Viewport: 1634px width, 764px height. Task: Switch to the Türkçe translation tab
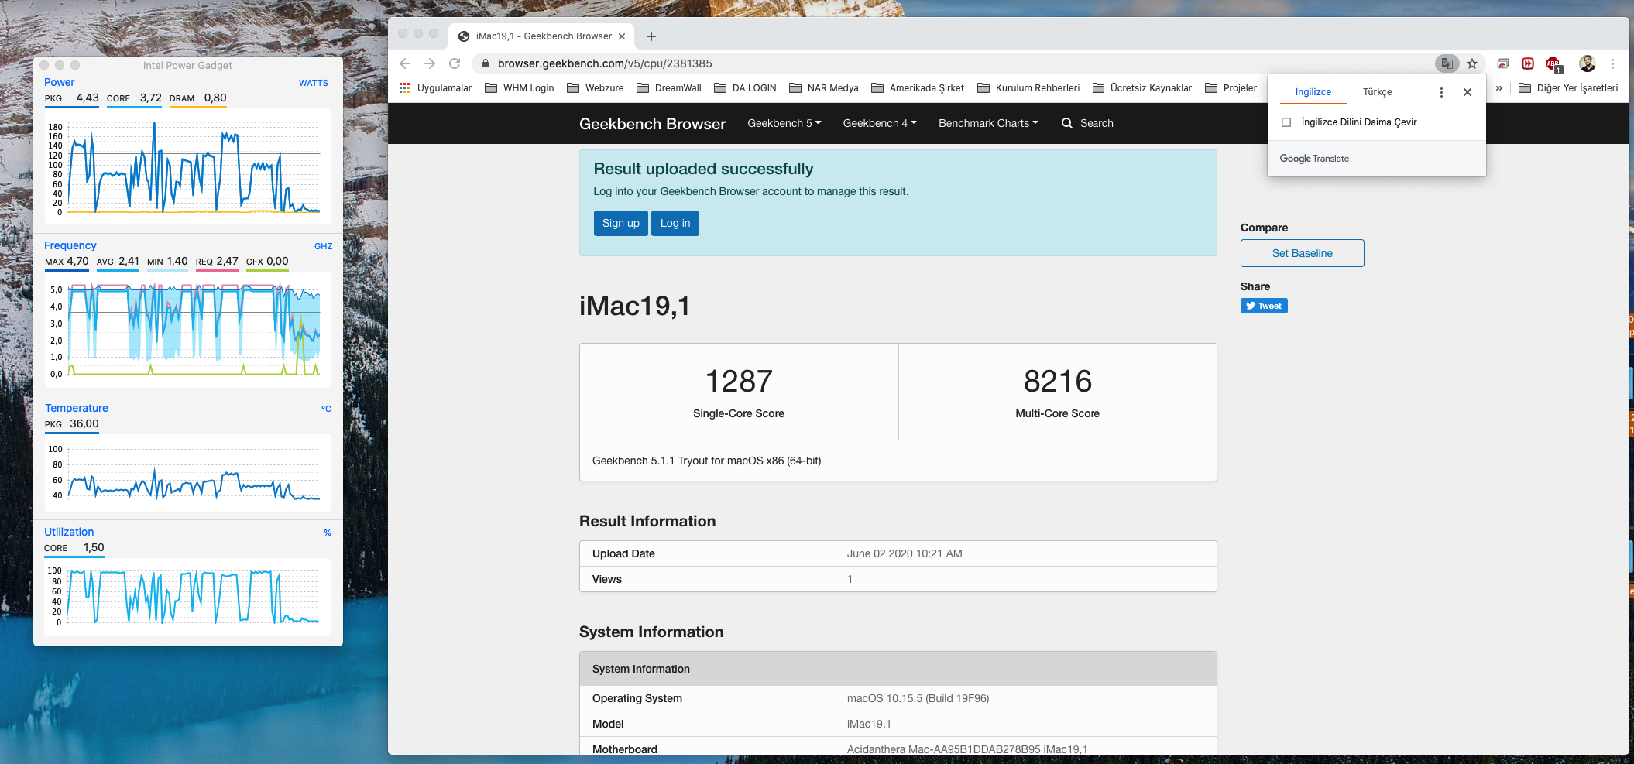click(x=1377, y=92)
